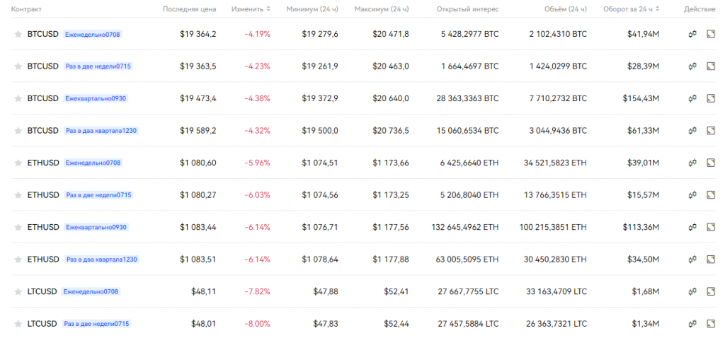This screenshot has width=725, height=338.
Task: Open candlestick chart for BTCUSD Еженедельно0708
Action: point(693,34)
